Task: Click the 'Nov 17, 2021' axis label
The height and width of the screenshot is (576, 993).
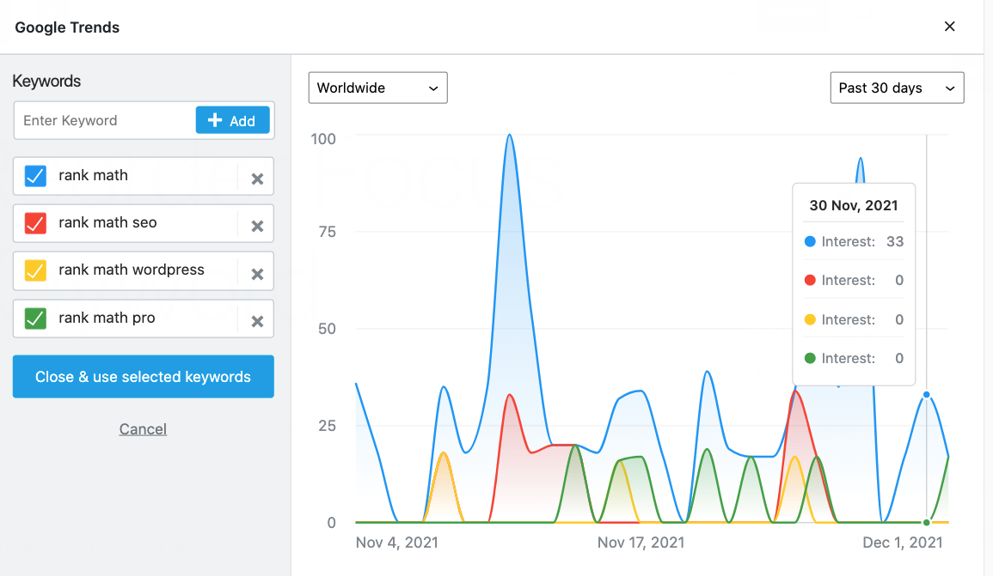Action: (641, 543)
